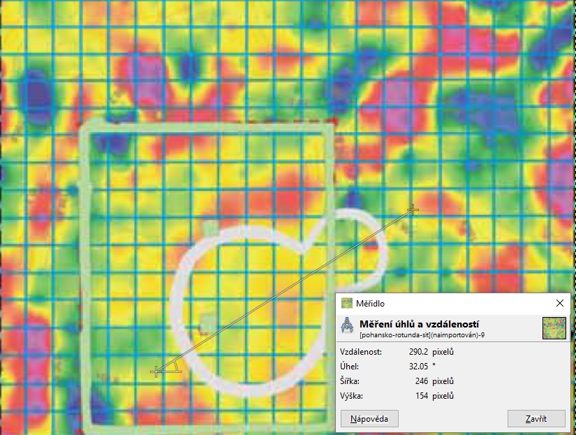Click the Nápověda help button
Image resolution: width=576 pixels, height=435 pixels.
click(x=369, y=419)
